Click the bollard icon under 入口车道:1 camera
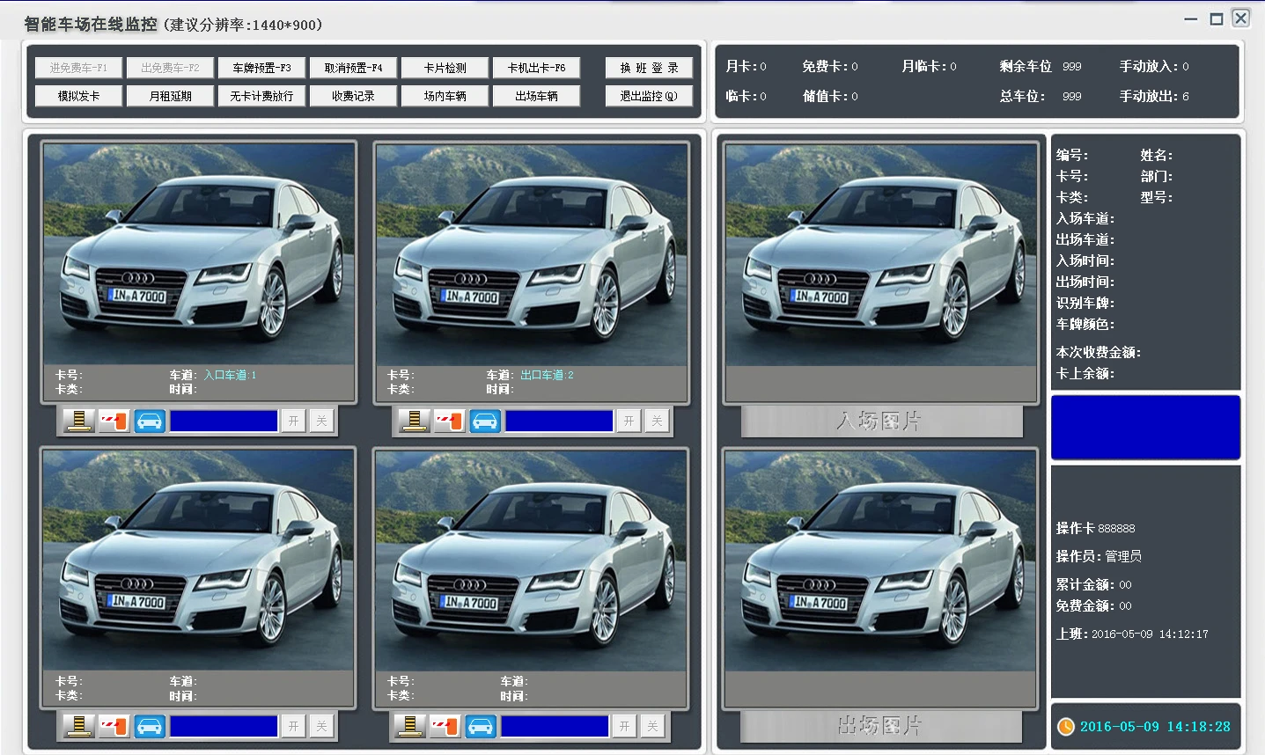The height and width of the screenshot is (755, 1265). coord(79,421)
